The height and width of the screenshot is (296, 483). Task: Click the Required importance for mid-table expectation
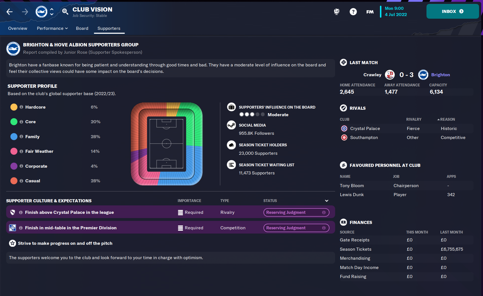click(x=191, y=228)
